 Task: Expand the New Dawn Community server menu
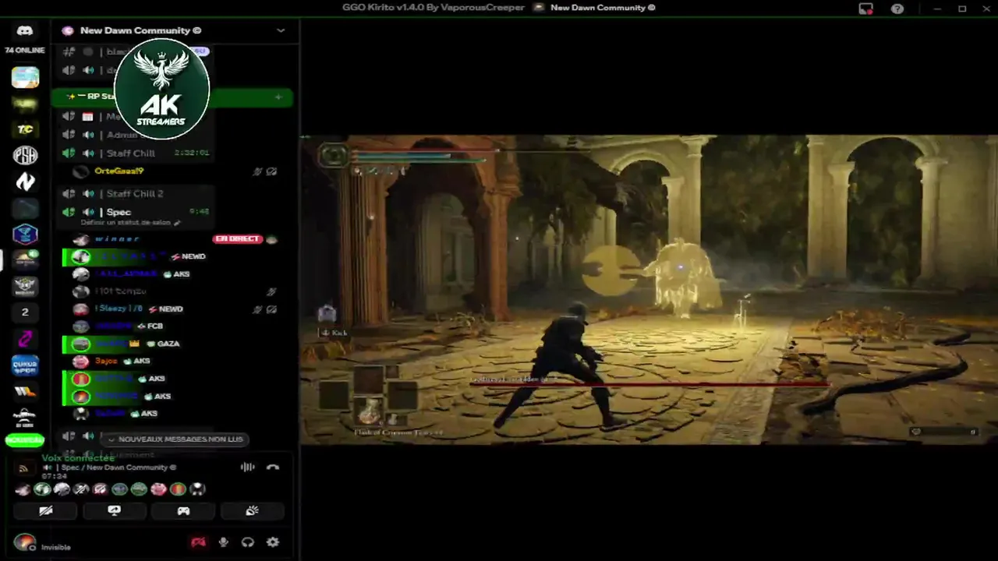281,30
